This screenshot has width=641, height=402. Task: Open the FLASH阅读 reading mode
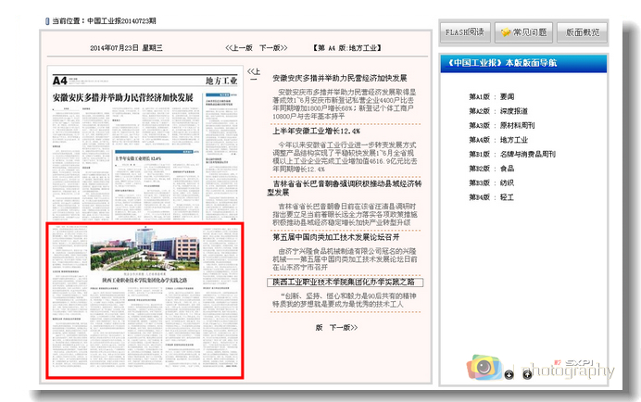[465, 31]
